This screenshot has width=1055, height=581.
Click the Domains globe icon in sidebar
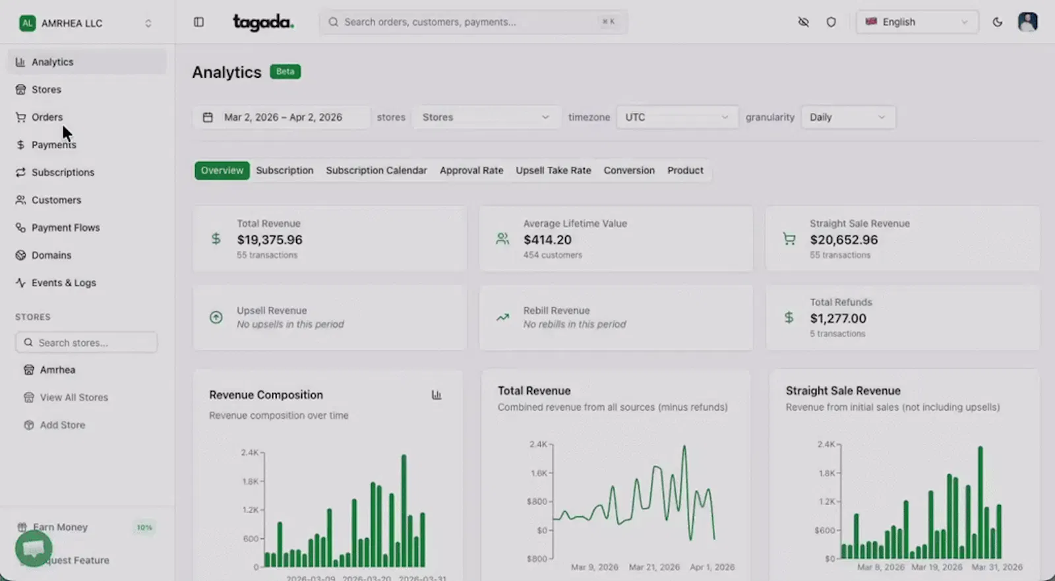[20, 255]
